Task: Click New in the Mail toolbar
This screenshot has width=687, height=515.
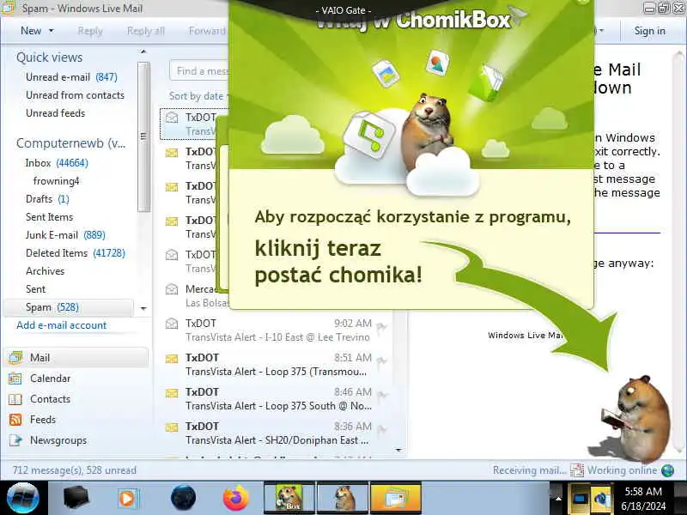Action: tap(31, 31)
